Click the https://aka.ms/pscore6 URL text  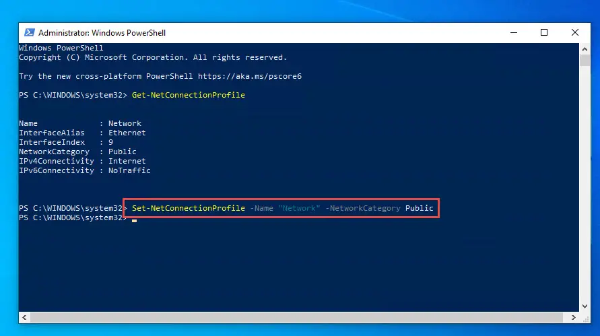pyautogui.click(x=249, y=76)
